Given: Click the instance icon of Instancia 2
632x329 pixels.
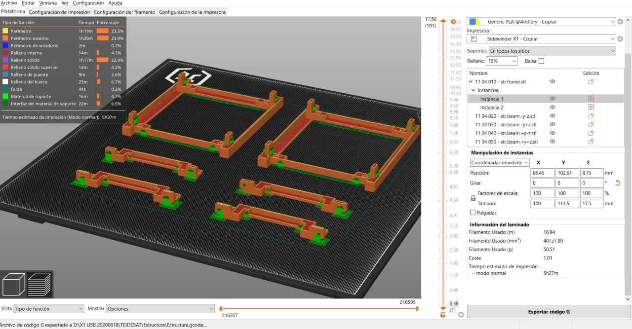Looking at the screenshot, I should pyautogui.click(x=591, y=108).
